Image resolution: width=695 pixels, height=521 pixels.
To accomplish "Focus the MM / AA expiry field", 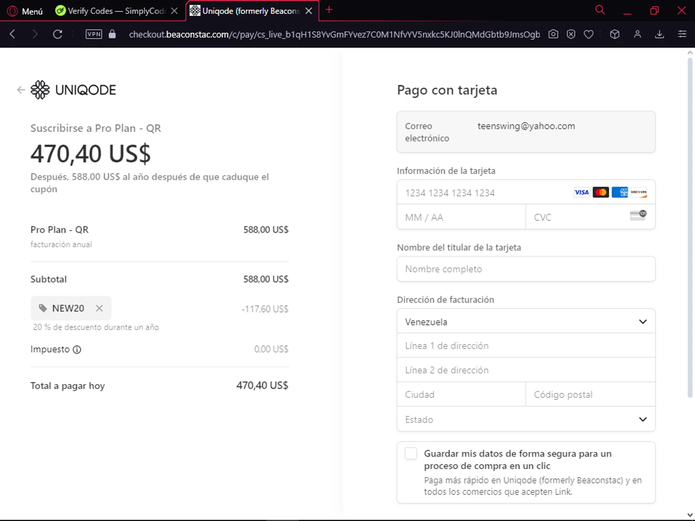I will [x=461, y=217].
